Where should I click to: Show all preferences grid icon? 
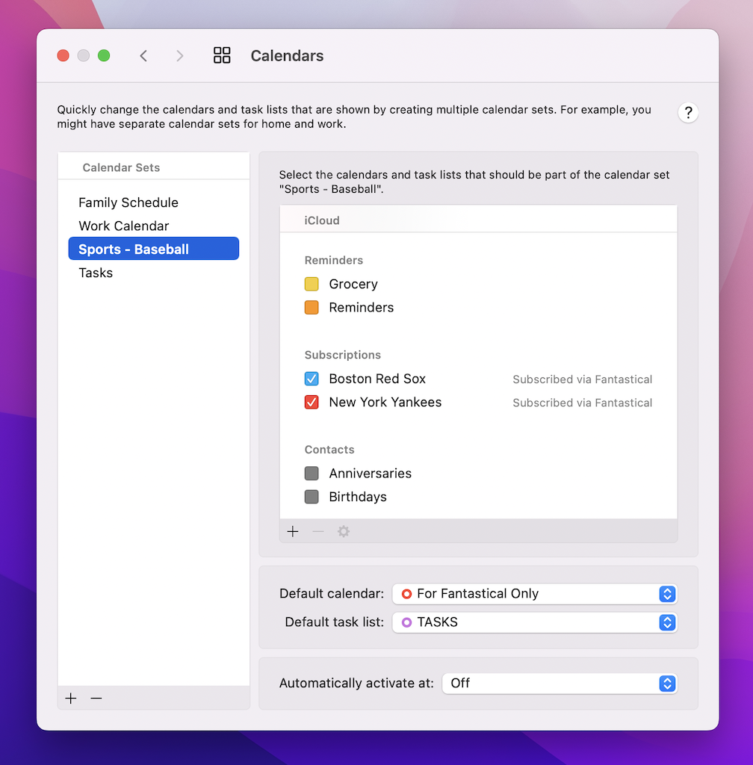[222, 55]
